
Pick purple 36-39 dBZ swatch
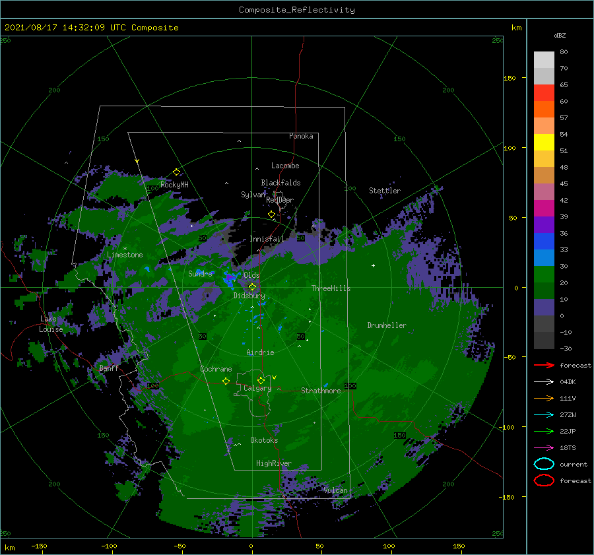(544, 224)
